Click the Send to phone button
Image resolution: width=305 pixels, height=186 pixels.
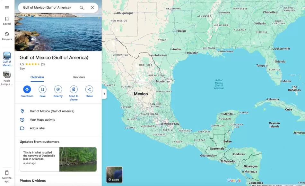[x=74, y=93]
